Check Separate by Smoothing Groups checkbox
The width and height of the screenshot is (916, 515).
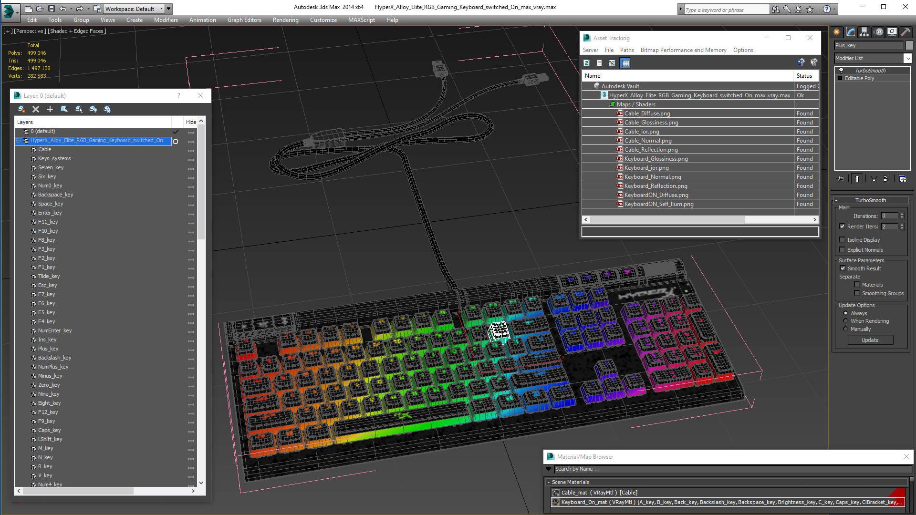point(857,293)
